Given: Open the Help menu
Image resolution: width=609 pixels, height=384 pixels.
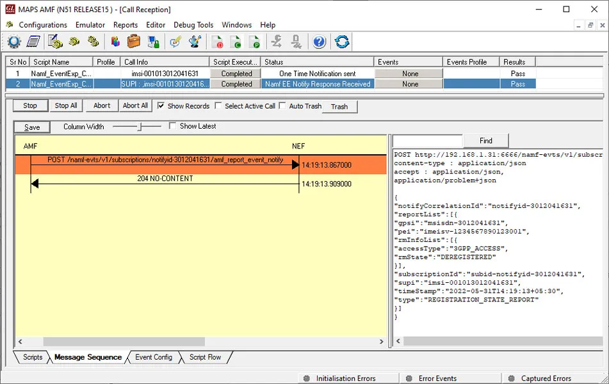Looking at the screenshot, I should point(268,25).
